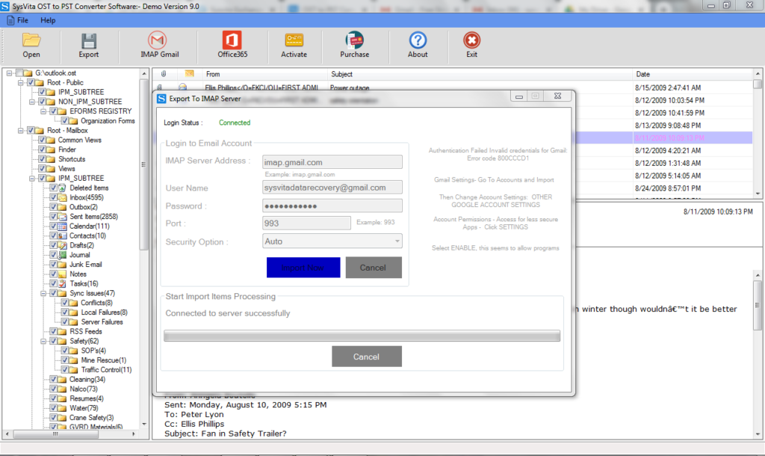Click the import progress bar
The width and height of the screenshot is (765, 456).
(361, 335)
